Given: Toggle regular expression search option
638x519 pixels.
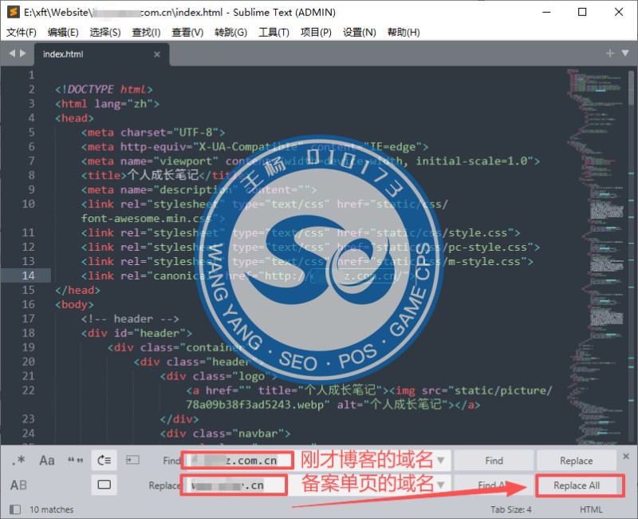Looking at the screenshot, I should (x=18, y=461).
